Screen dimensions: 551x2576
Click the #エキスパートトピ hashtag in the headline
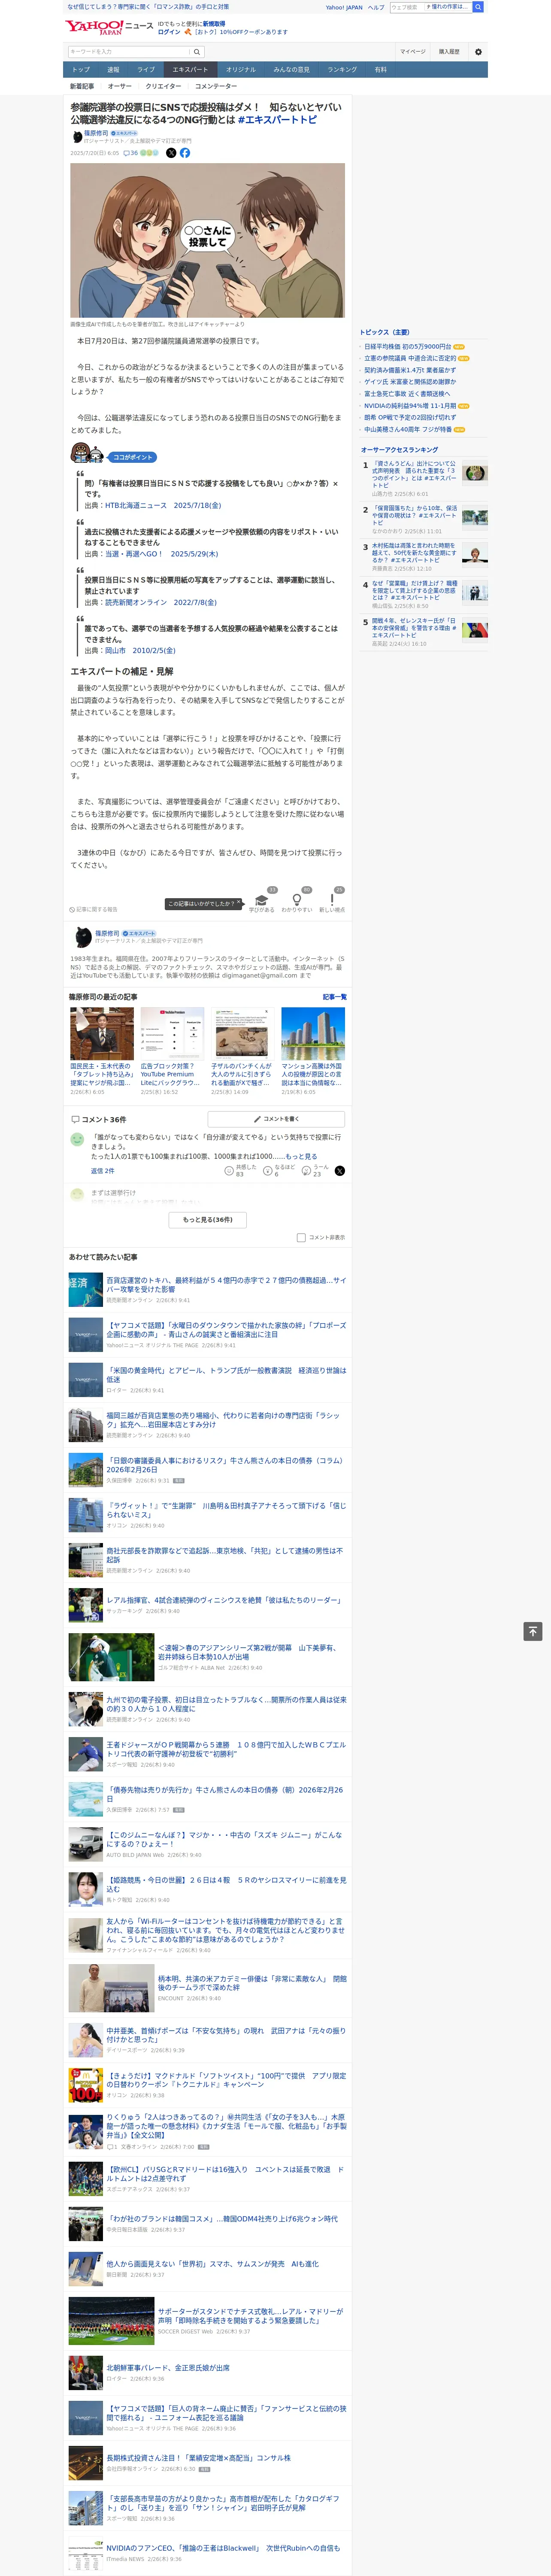click(277, 120)
